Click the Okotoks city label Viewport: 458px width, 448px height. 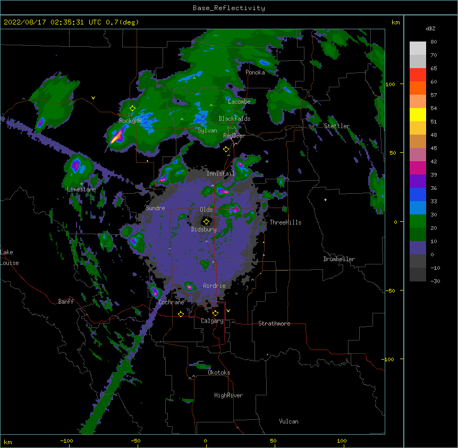tap(219, 372)
